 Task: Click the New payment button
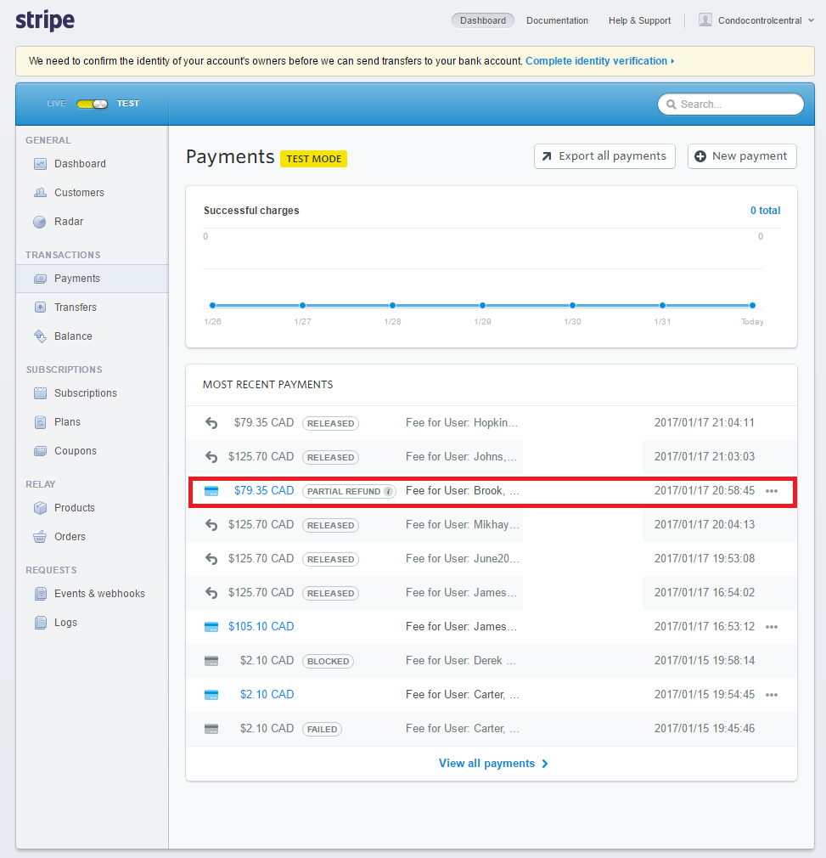pos(742,156)
